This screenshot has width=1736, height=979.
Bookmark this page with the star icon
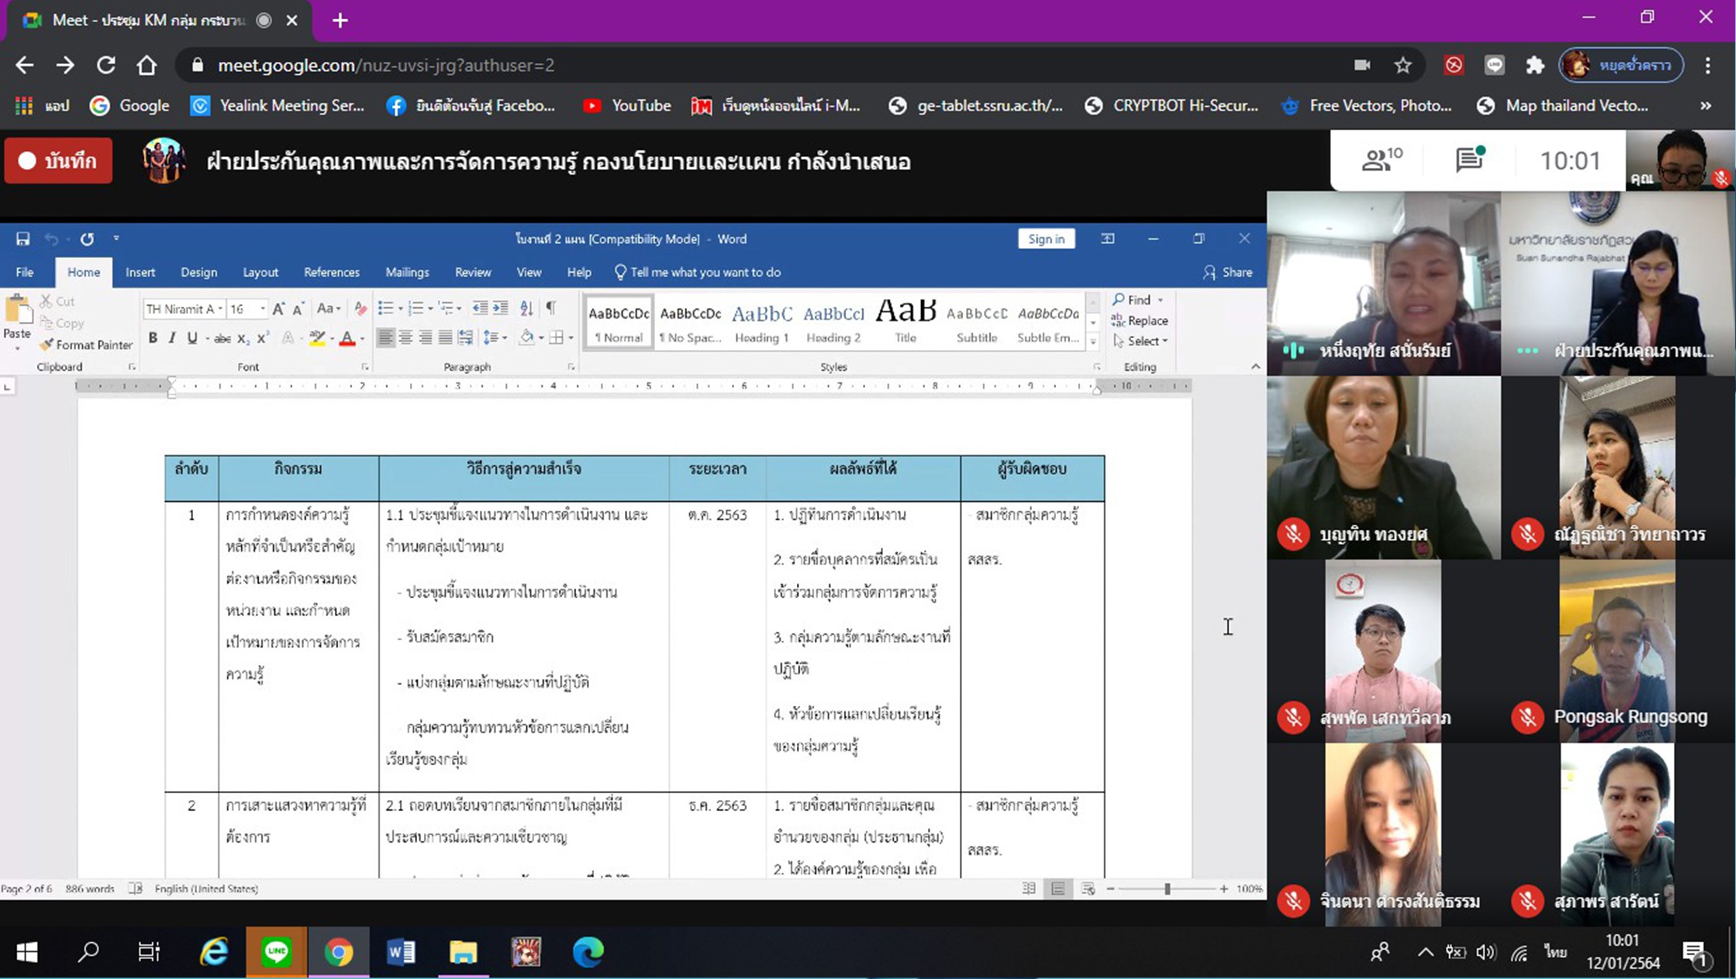tap(1402, 65)
